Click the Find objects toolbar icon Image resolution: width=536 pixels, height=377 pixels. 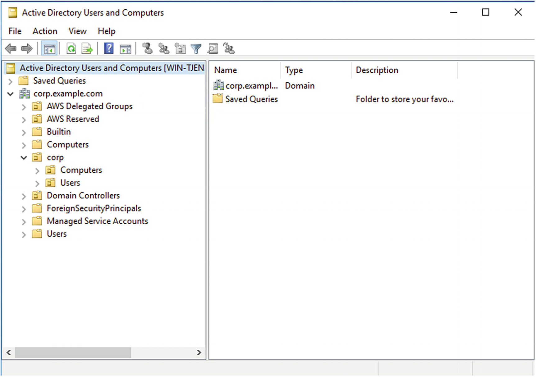pyautogui.click(x=213, y=48)
